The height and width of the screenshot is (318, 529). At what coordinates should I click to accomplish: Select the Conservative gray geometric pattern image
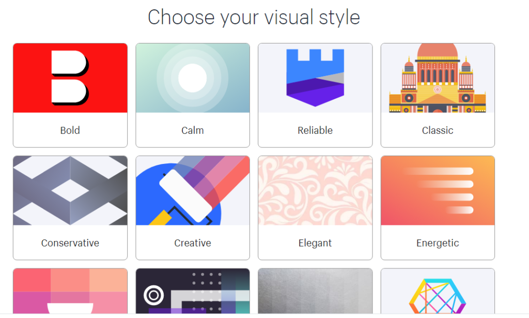(70, 190)
